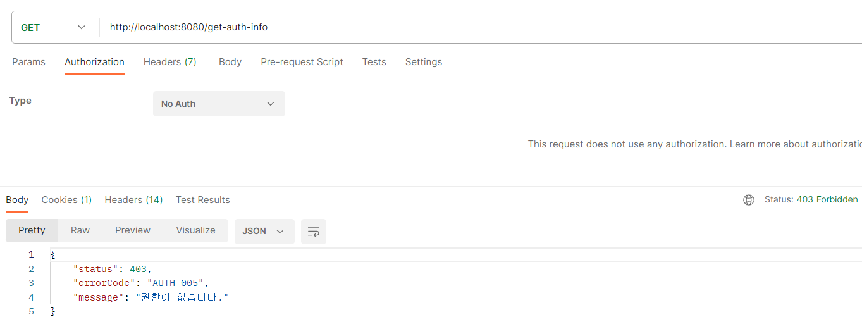Open the Visualize response view
The height and width of the screenshot is (329, 862).
click(x=195, y=230)
